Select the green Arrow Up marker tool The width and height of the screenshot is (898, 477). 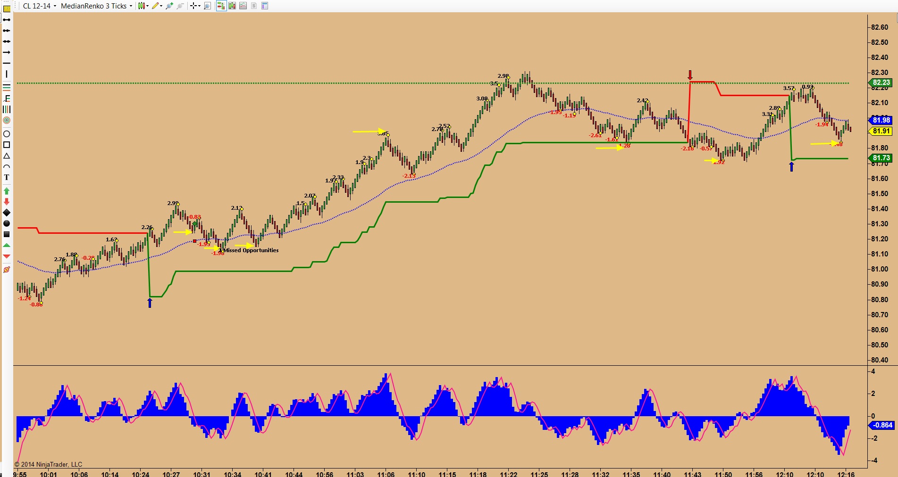pos(7,191)
